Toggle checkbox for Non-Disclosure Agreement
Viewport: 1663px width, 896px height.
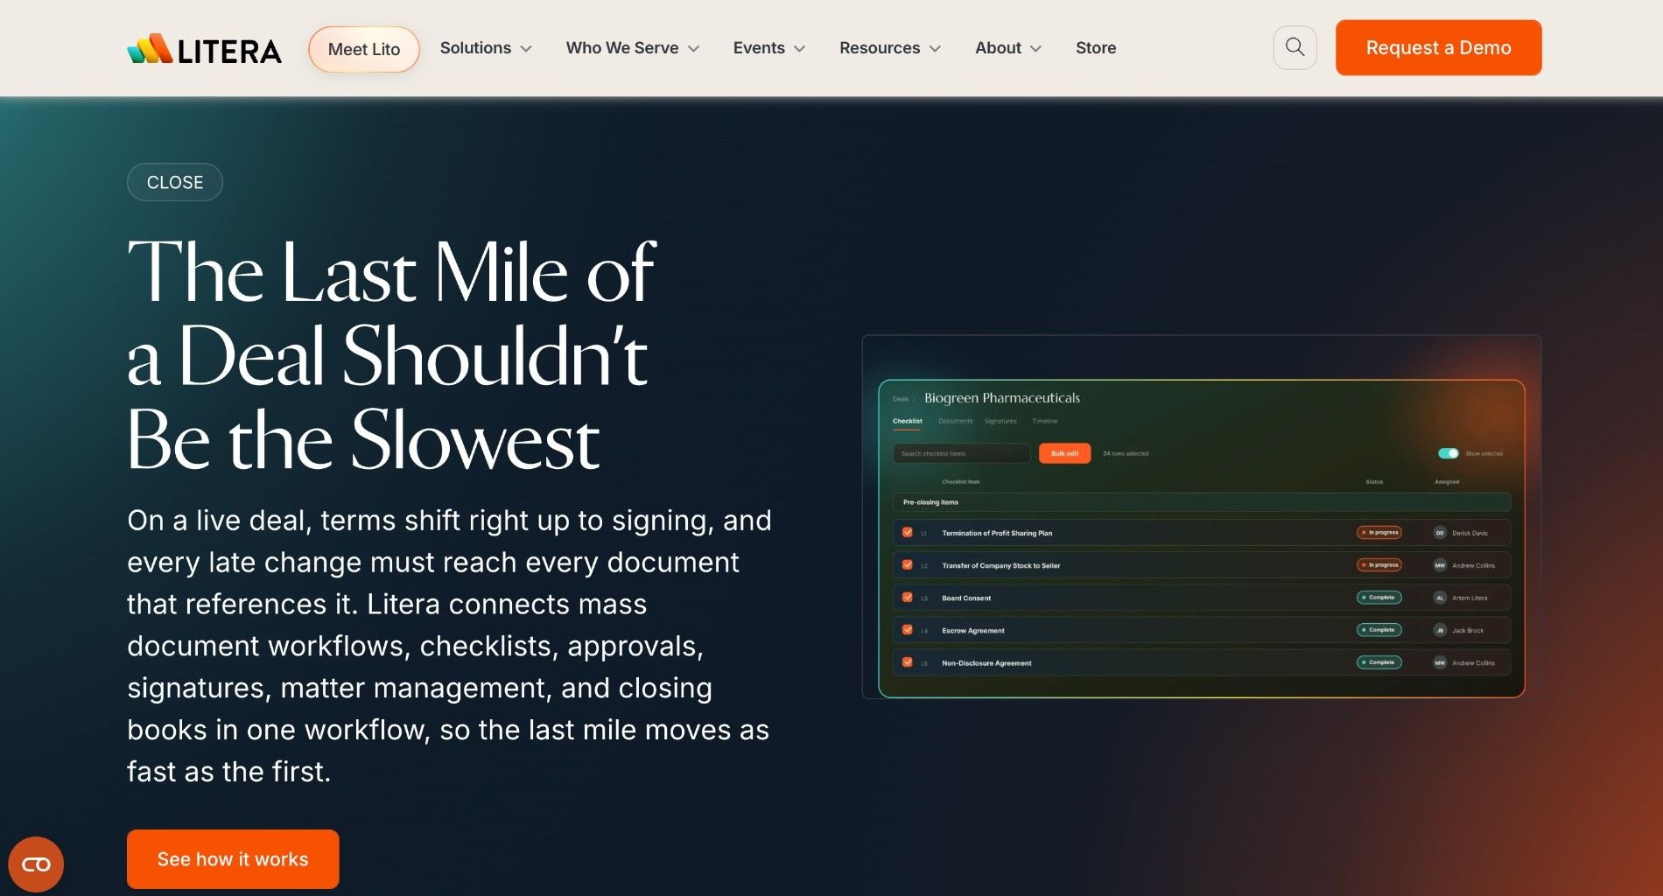click(x=908, y=661)
